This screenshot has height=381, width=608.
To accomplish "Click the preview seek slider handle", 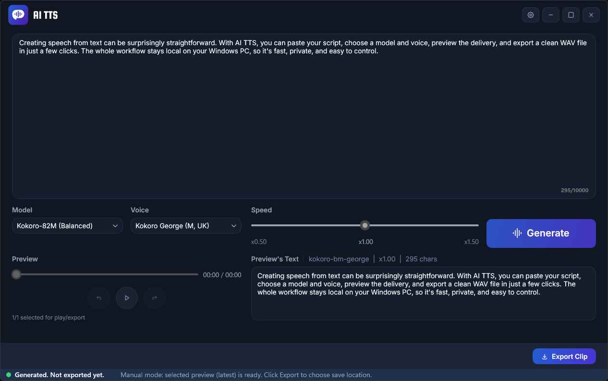I will [x=16, y=274].
